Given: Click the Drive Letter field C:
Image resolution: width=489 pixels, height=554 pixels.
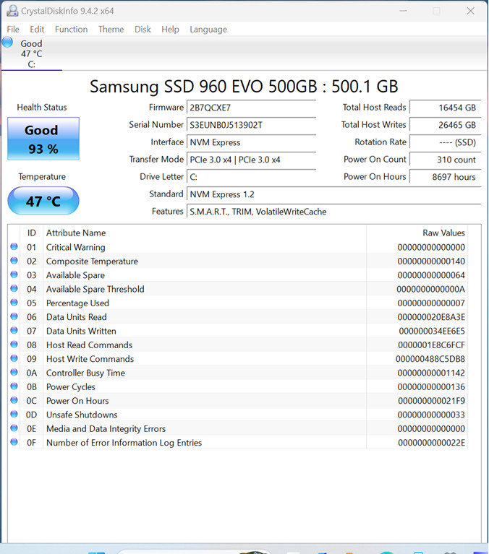Looking at the screenshot, I should 251,177.
